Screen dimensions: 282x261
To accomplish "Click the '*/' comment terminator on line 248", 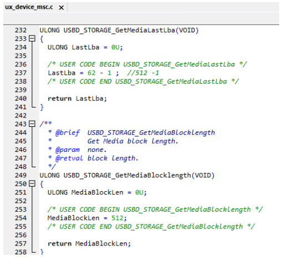I will pyautogui.click(x=52, y=167).
